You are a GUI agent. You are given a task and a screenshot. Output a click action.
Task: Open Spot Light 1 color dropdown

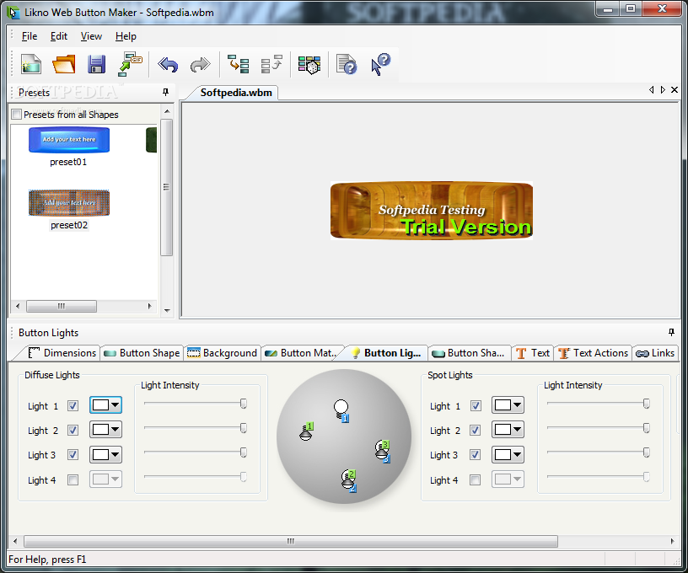pyautogui.click(x=508, y=405)
